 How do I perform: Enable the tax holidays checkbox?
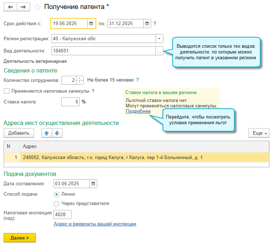pos(6,91)
